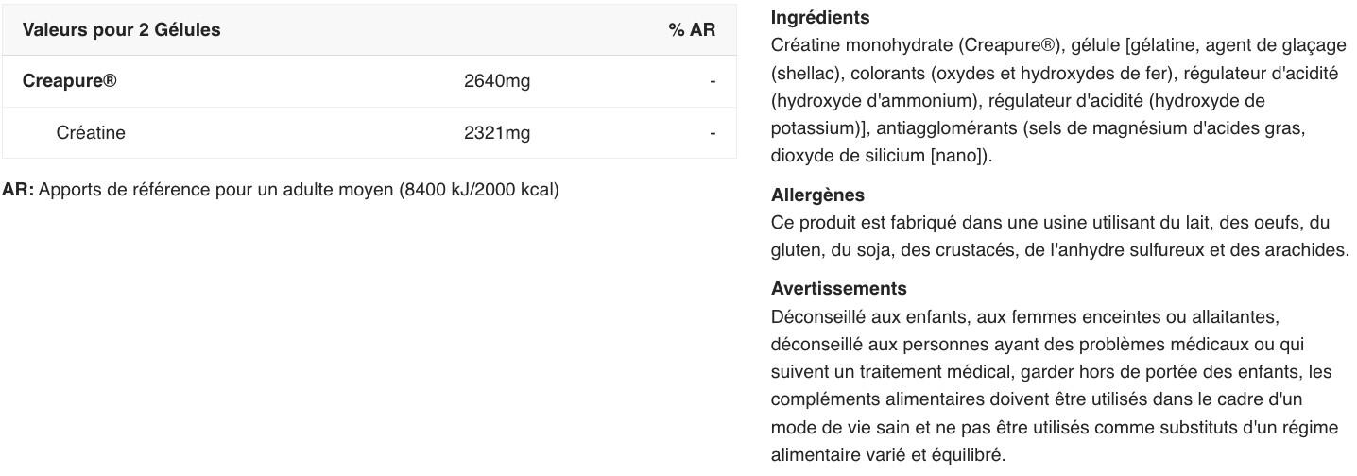Click the 2640mg value

pyautogui.click(x=497, y=81)
